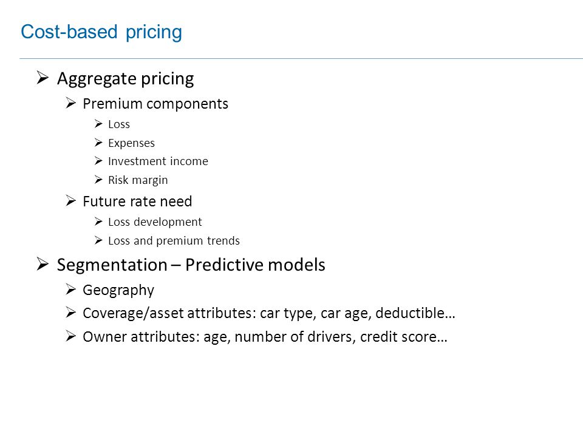Click the arrow bullet beside Segmentation heading
The height and width of the screenshot is (437, 583).
click(43, 264)
